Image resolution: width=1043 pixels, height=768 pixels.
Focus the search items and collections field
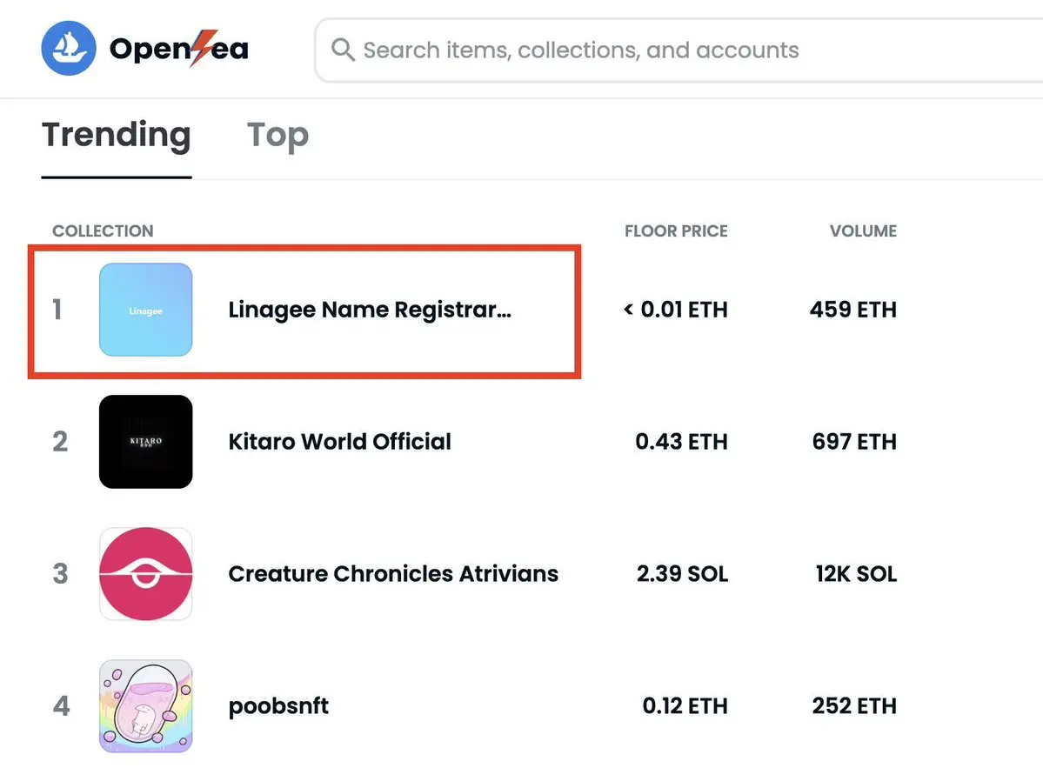pos(679,50)
